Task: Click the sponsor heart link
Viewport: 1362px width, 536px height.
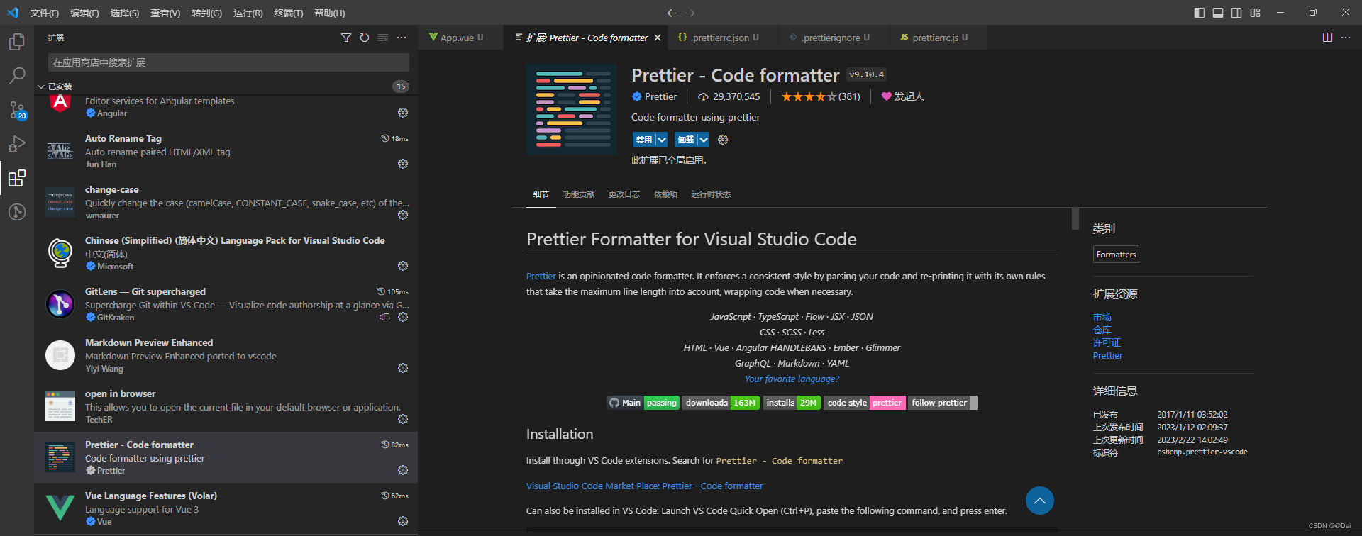Action: 902,96
